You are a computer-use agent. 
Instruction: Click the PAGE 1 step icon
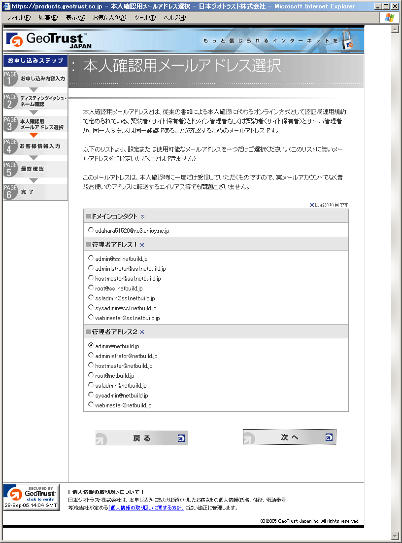coord(10,78)
